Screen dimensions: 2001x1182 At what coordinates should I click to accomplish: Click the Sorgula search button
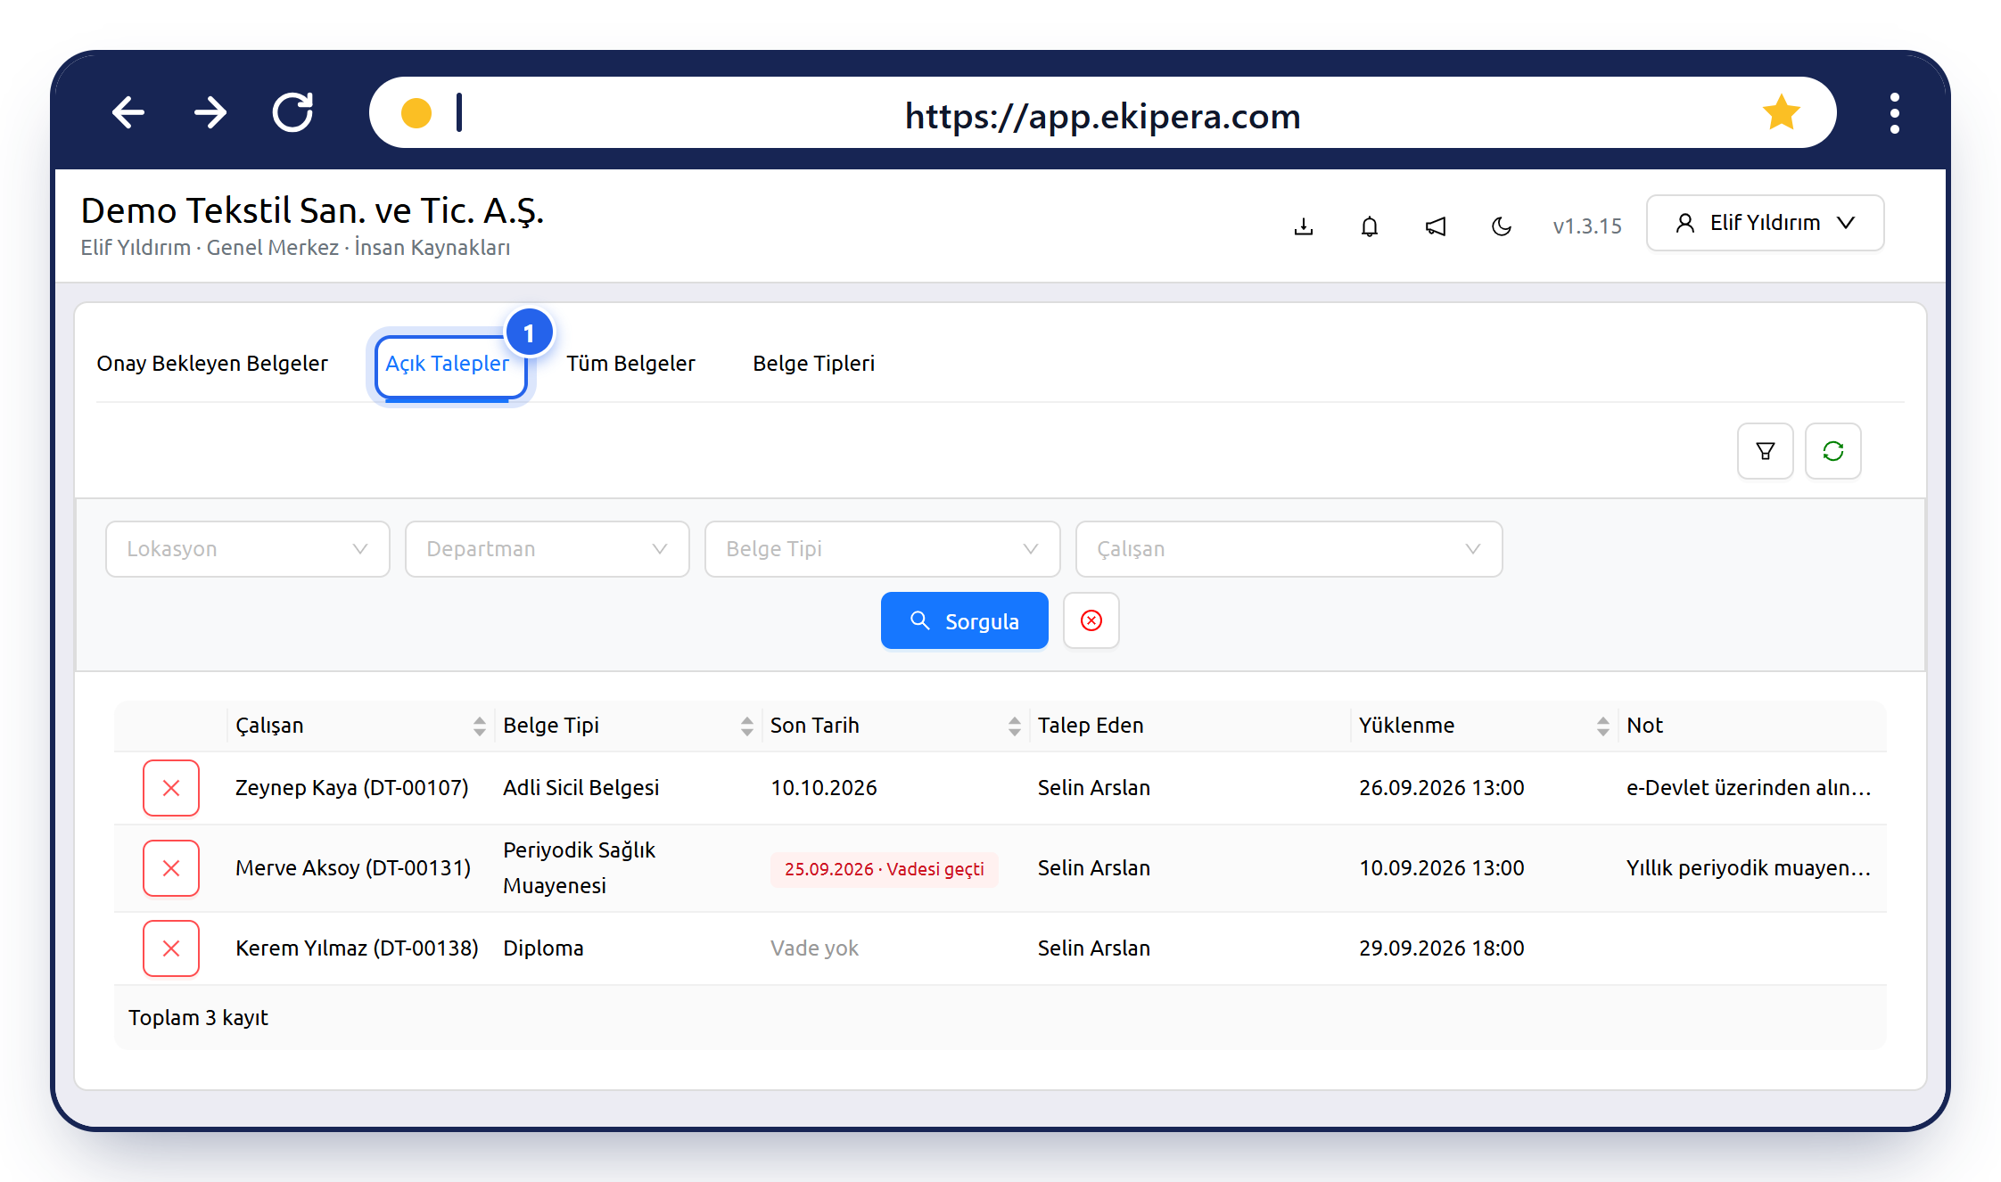(965, 620)
